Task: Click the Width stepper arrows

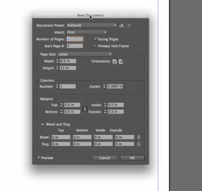Action: [57, 61]
